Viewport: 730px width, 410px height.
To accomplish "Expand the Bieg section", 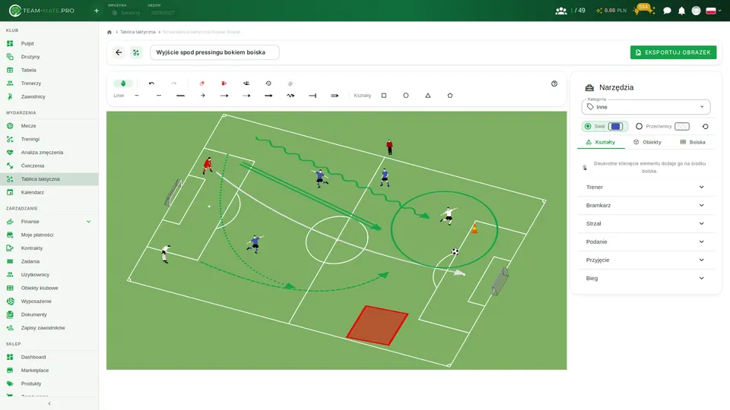I will 646,279.
